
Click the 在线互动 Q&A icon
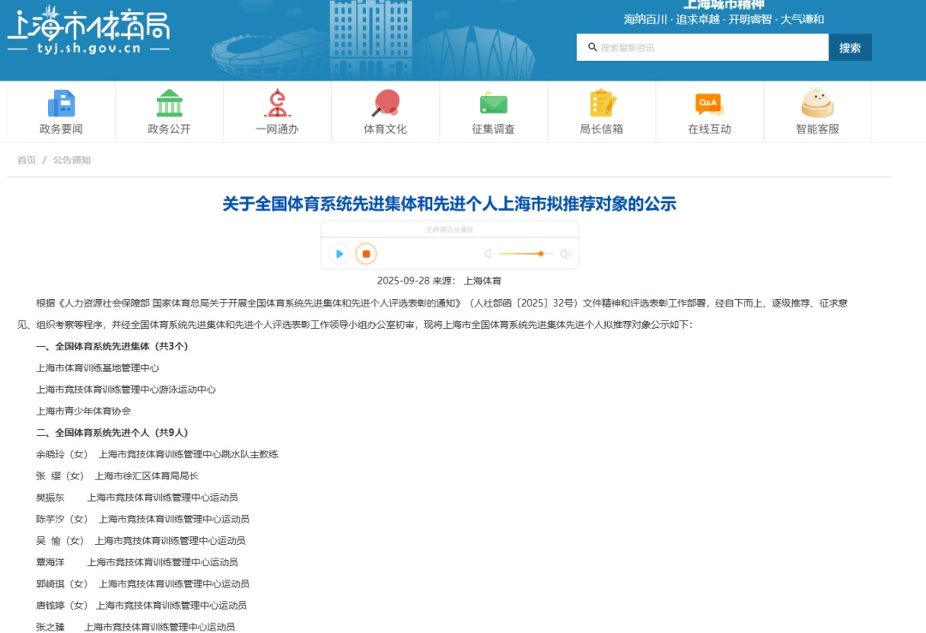pos(708,111)
